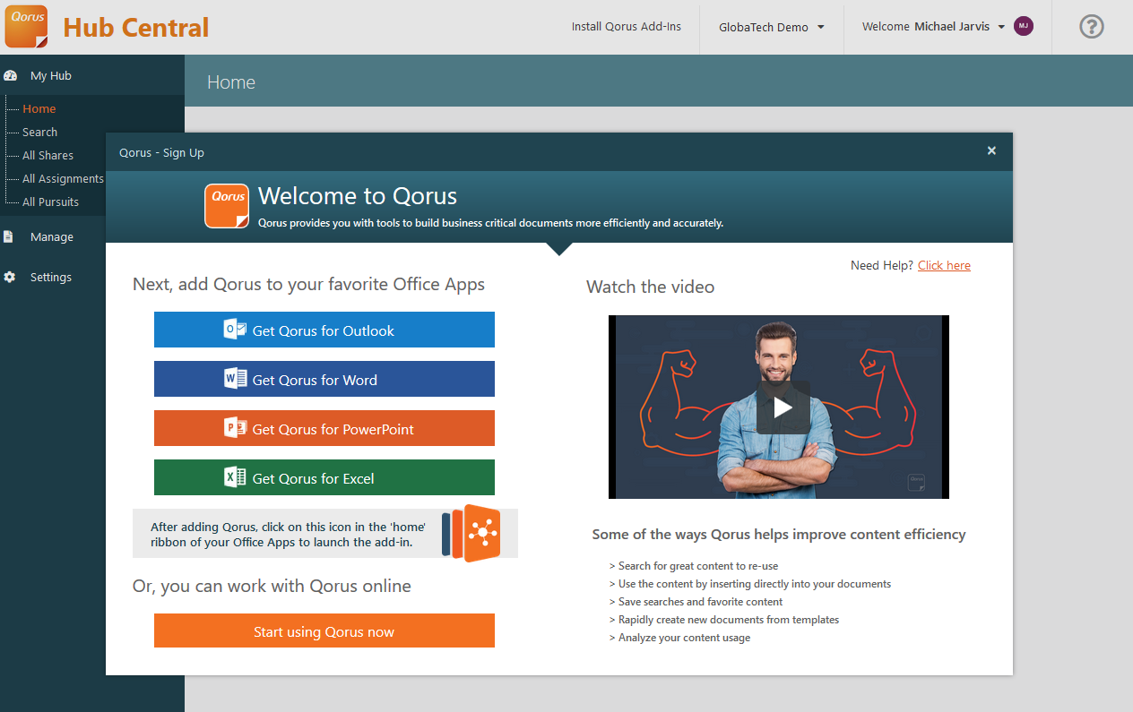Select My Hub in the sidebar
Screen dimensions: 1133x712
coord(51,76)
